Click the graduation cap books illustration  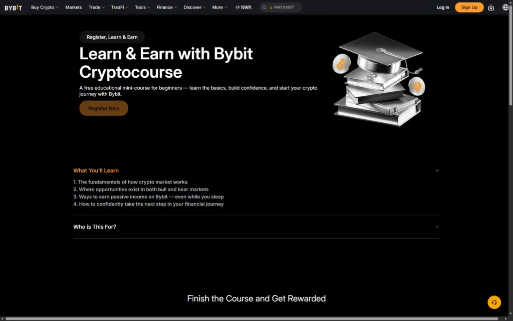(x=379, y=79)
